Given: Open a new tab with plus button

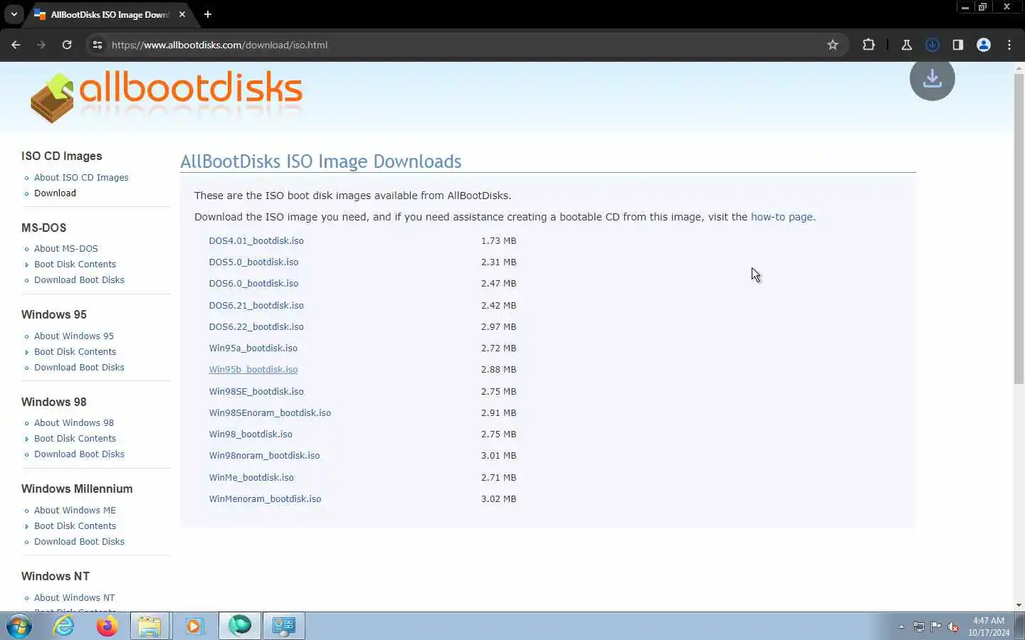Looking at the screenshot, I should 207,14.
